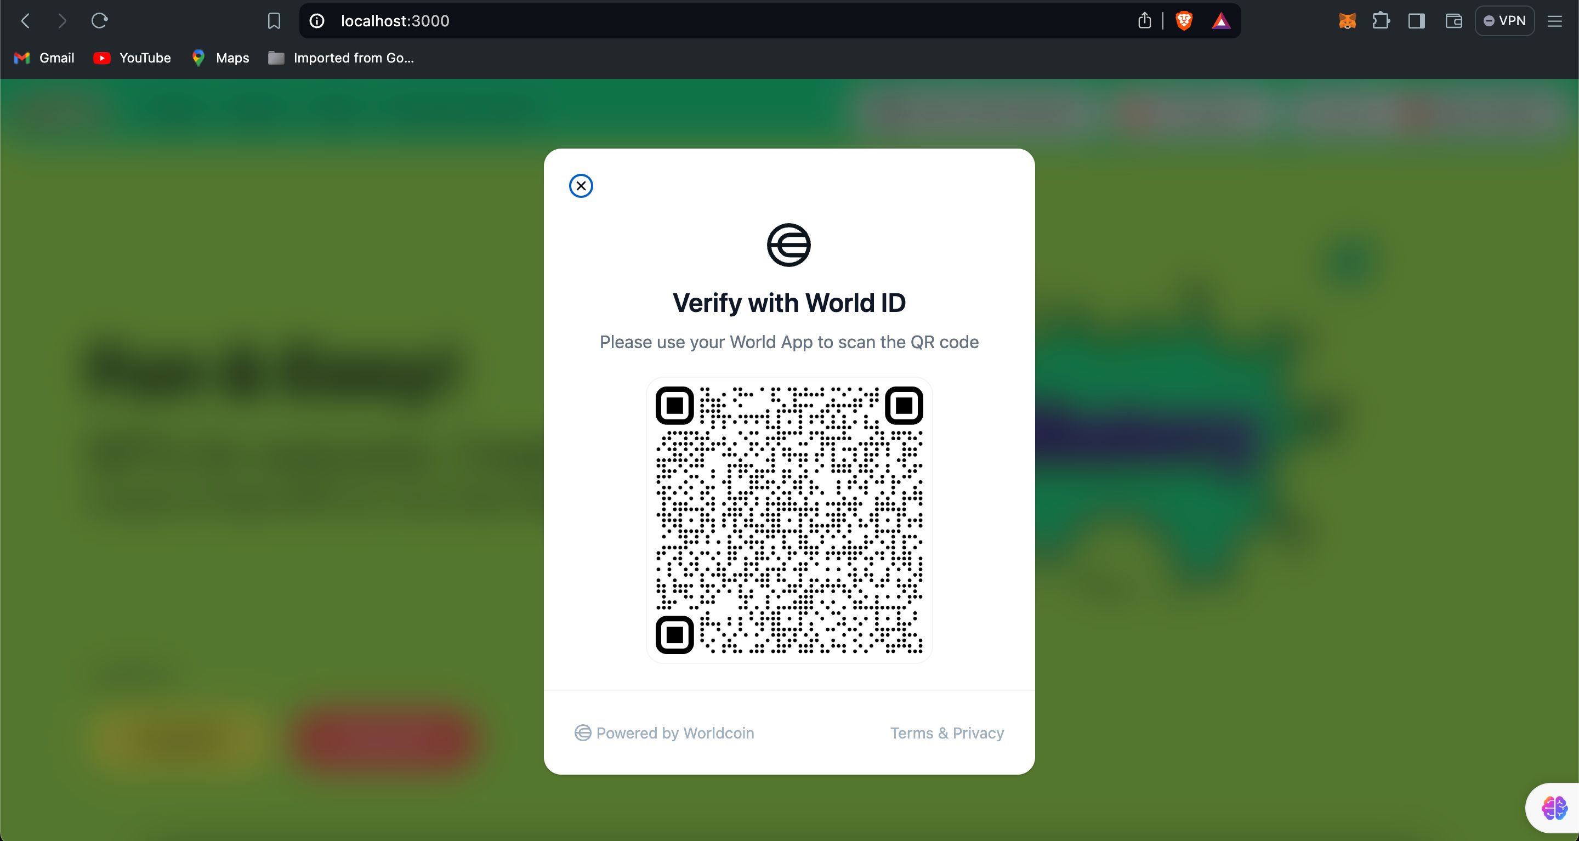The width and height of the screenshot is (1579, 841).
Task: Click the scan the QR code instruction
Action: point(789,342)
